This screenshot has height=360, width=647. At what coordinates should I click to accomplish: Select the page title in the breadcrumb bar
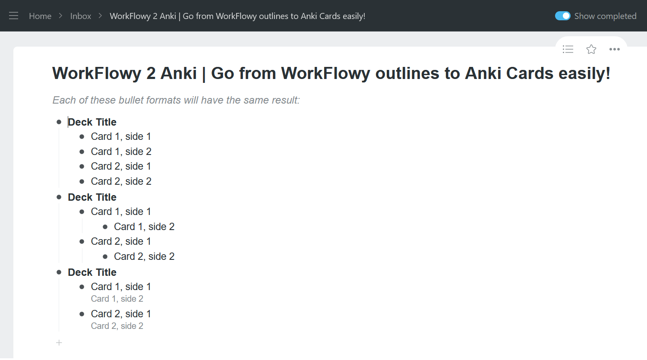pyautogui.click(x=237, y=16)
